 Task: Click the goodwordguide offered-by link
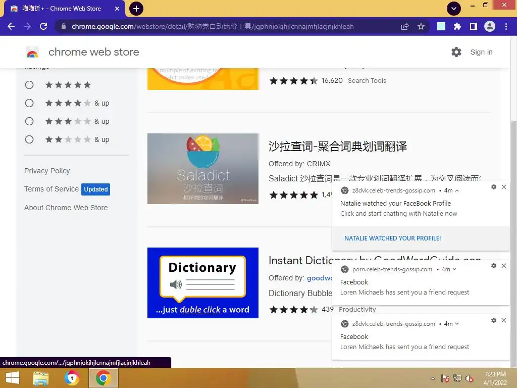click(x=320, y=278)
